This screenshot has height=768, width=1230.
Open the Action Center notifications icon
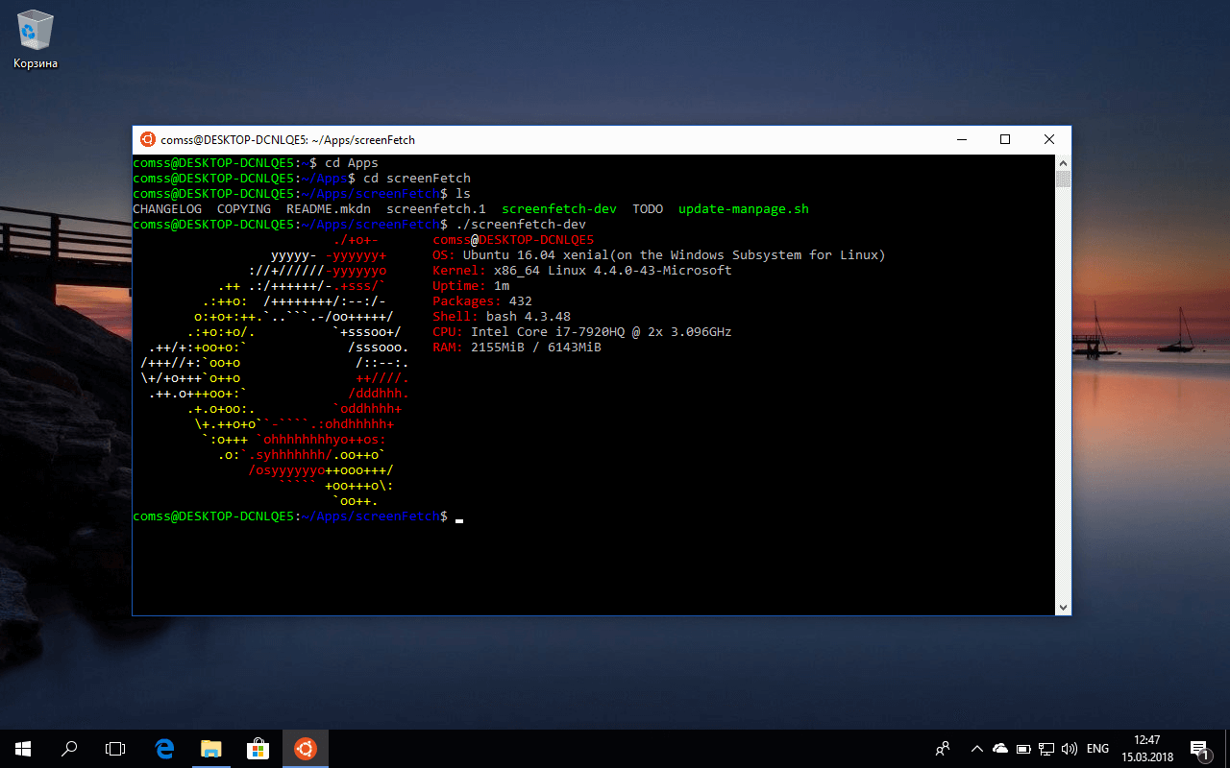point(1199,748)
